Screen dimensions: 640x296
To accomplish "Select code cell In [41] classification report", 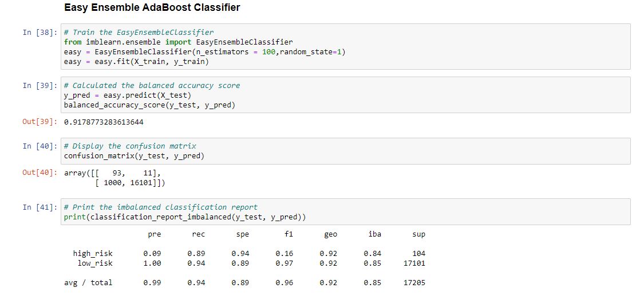I will coord(345,211).
